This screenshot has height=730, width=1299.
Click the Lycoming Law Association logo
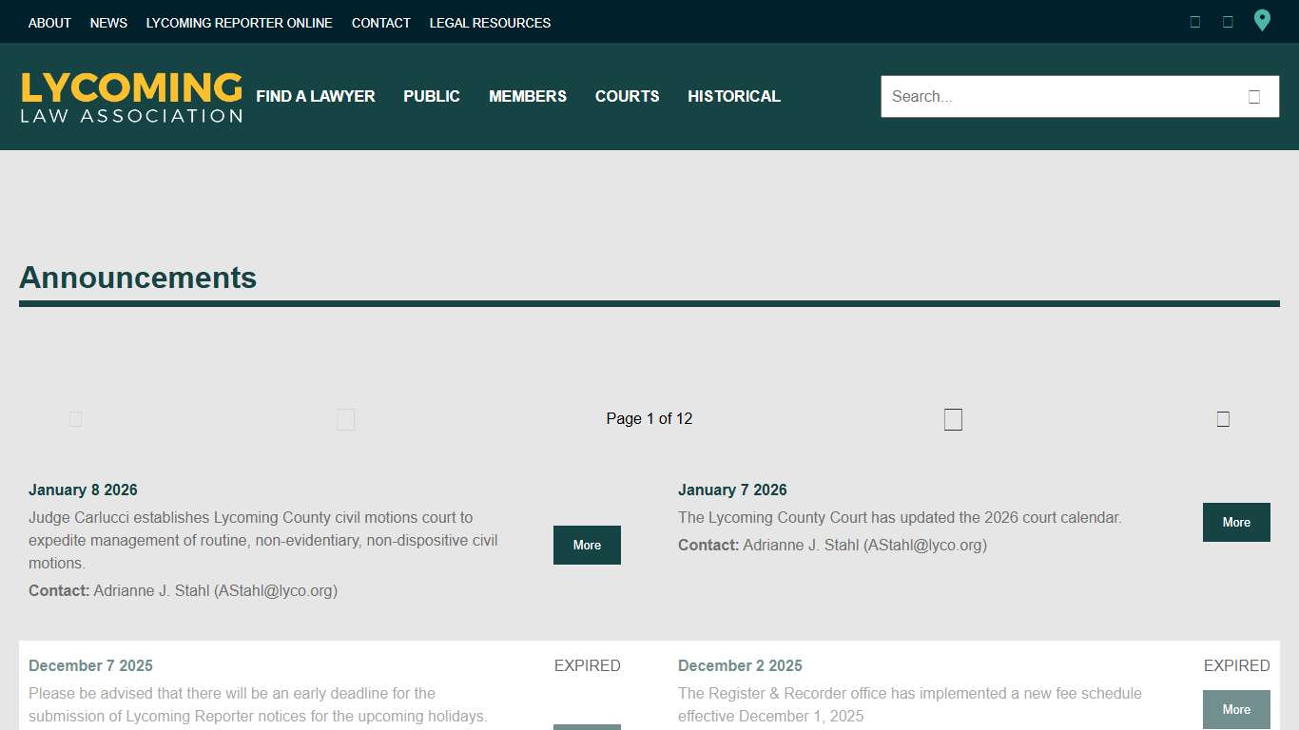(131, 97)
